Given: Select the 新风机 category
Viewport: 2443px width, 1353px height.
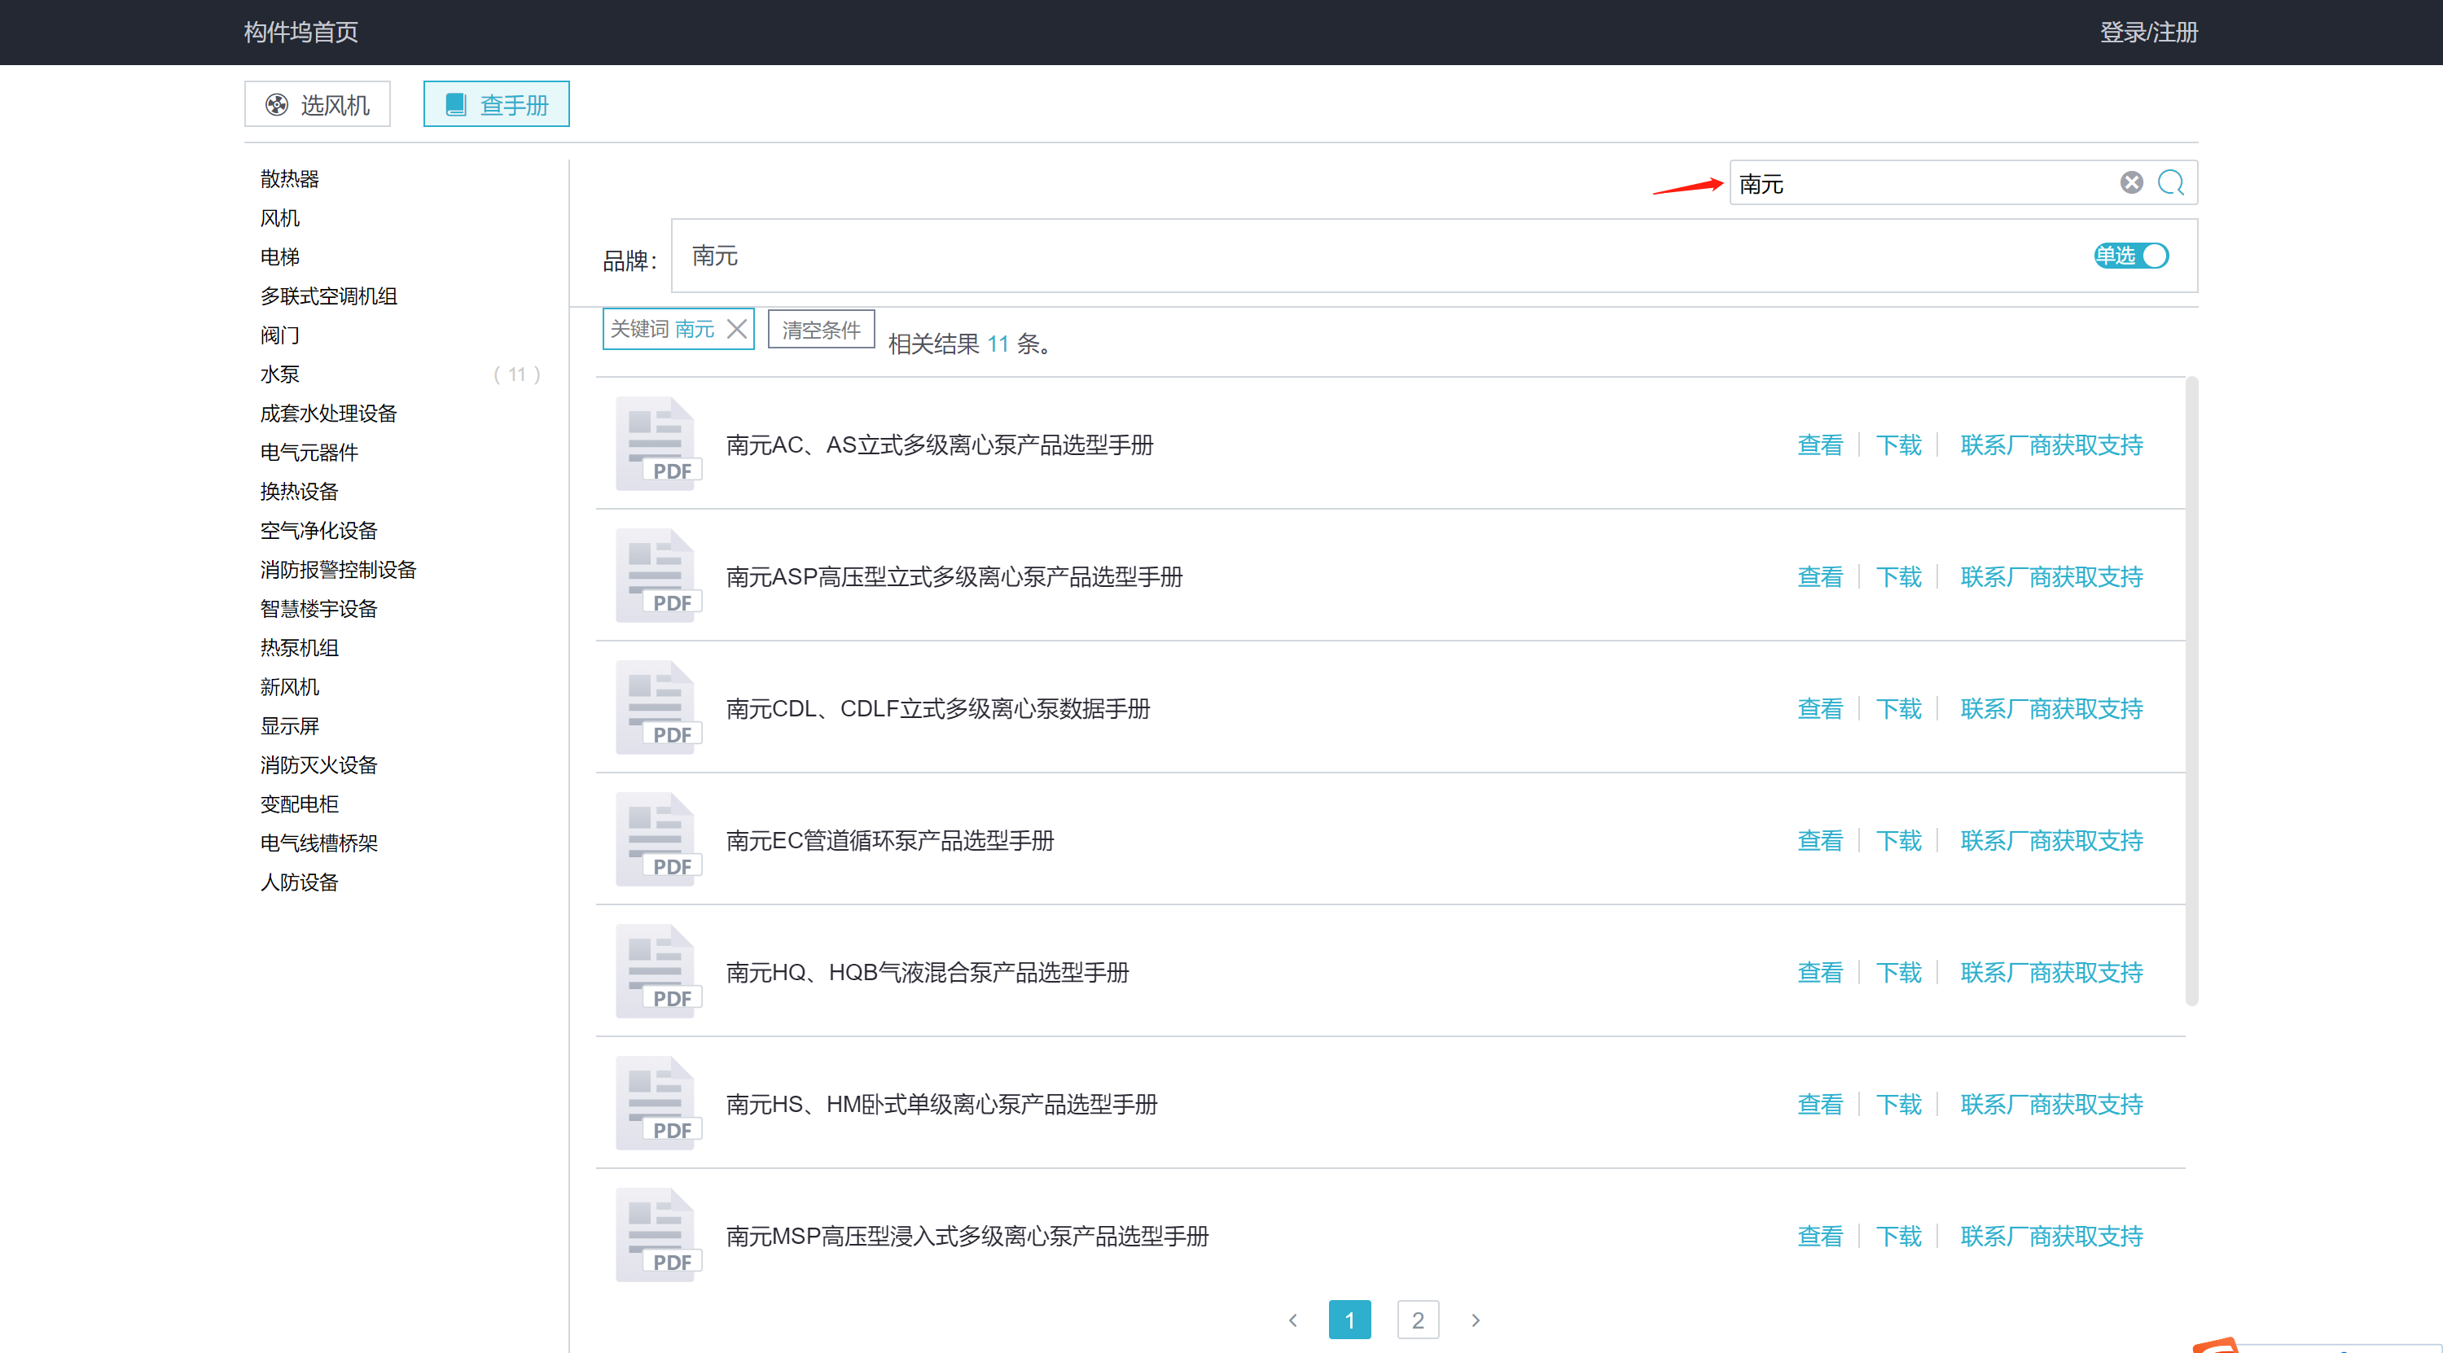Looking at the screenshot, I should click(289, 685).
